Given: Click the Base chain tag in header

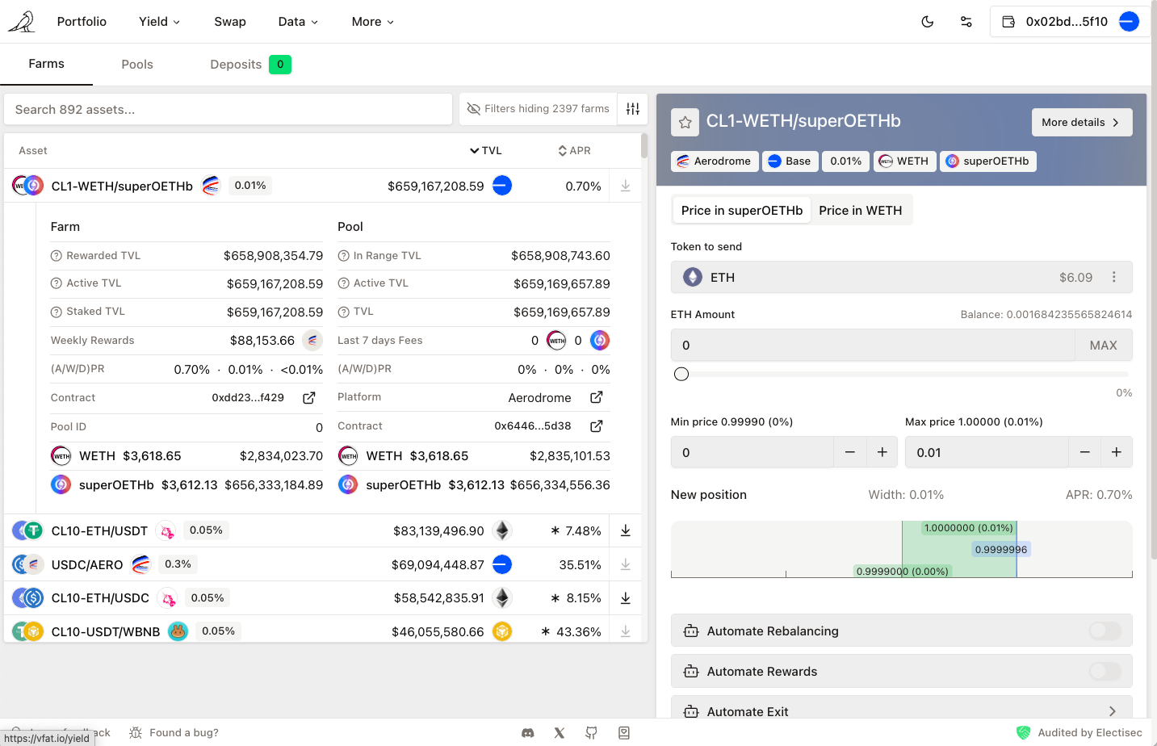Looking at the screenshot, I should (790, 161).
